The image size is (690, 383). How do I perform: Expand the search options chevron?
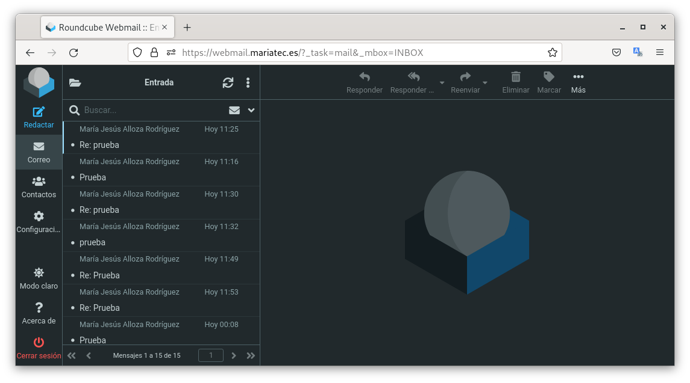pyautogui.click(x=251, y=110)
